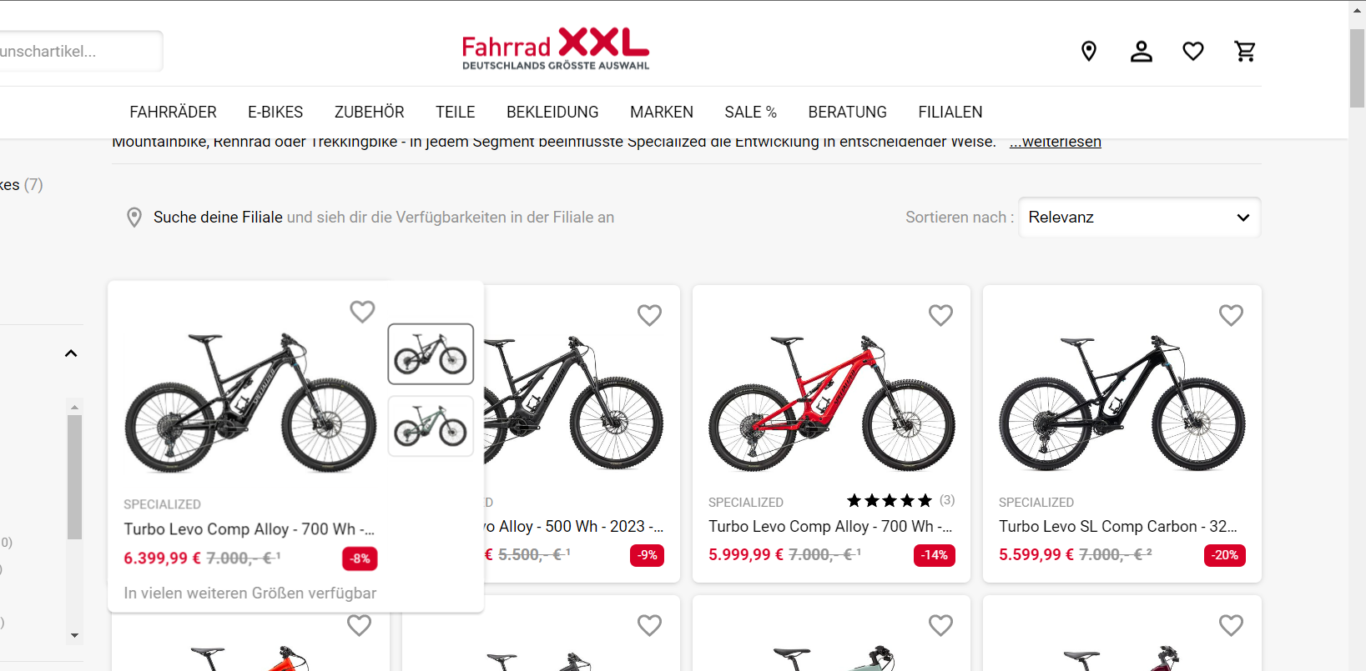Open the wishlist heart icon in header
Viewport: 1366px width, 671px height.
tap(1193, 52)
